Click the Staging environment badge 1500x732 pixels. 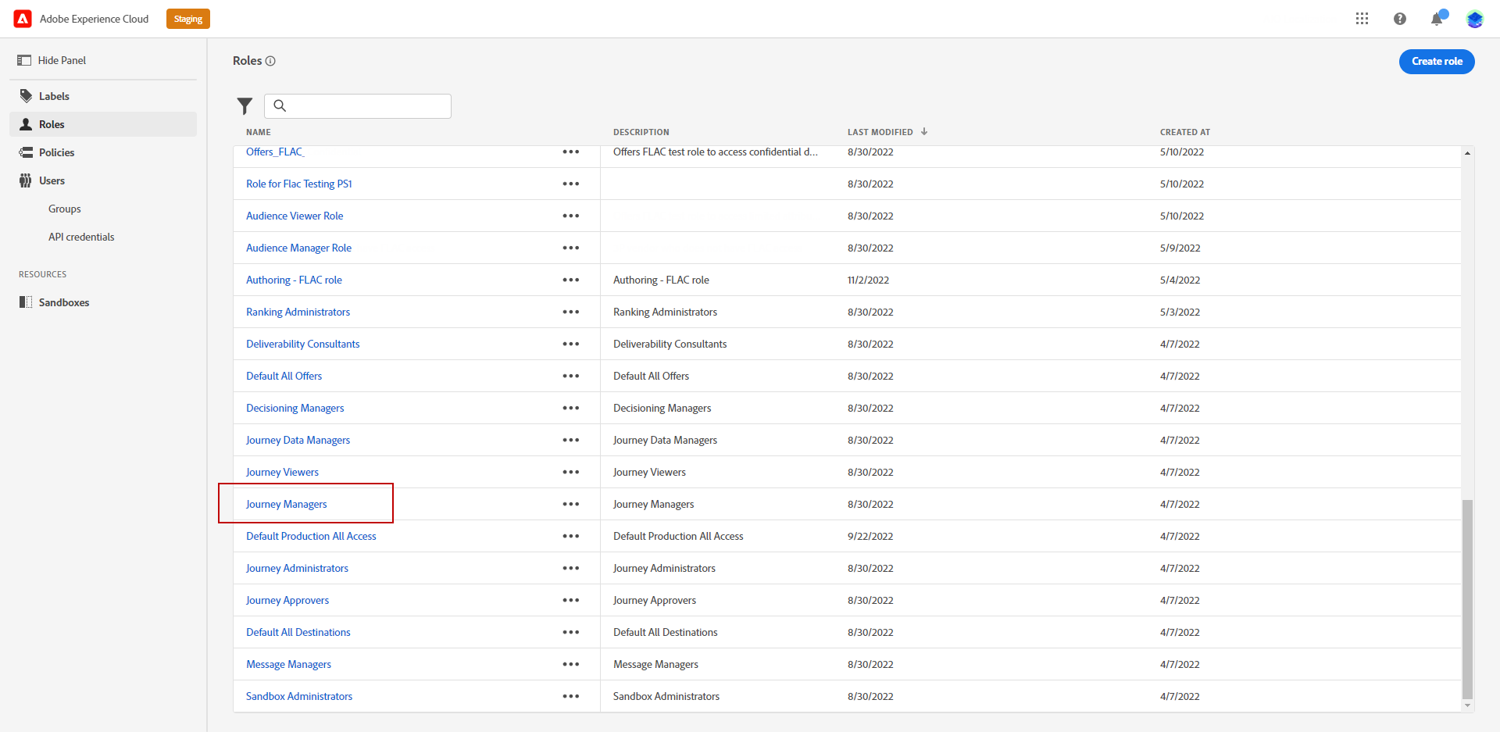coord(188,19)
